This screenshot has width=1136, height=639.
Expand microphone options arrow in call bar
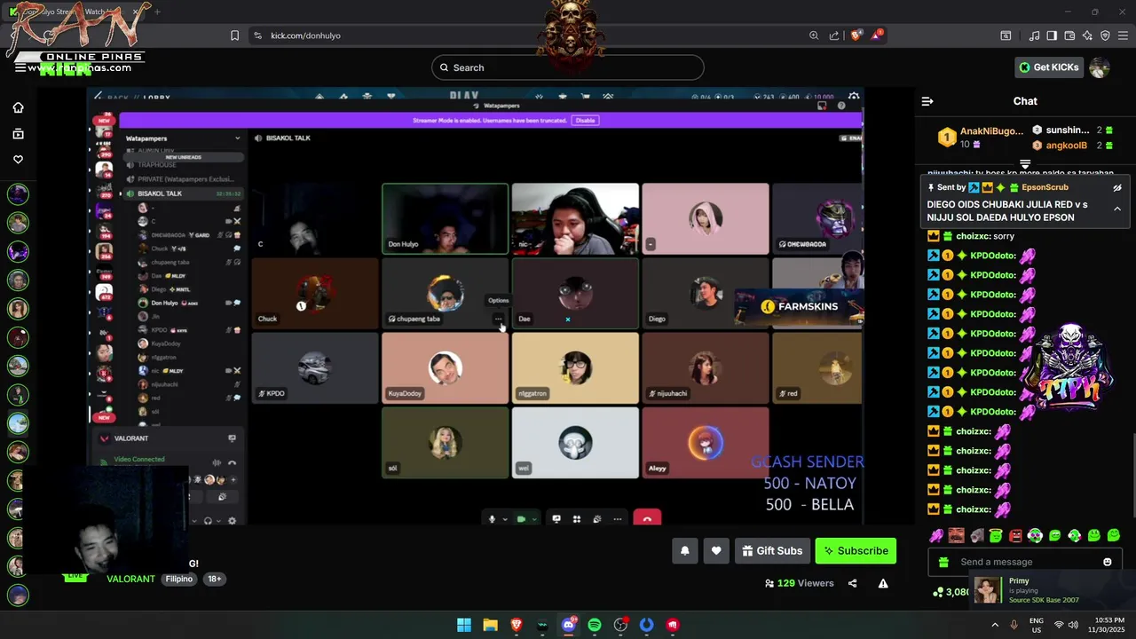pos(505,519)
